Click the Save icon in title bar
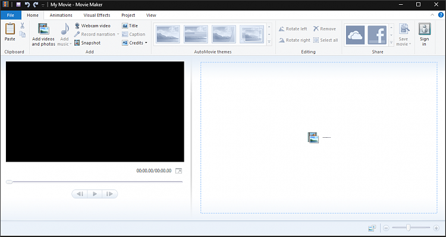The height and width of the screenshot is (237, 446). click(18, 5)
